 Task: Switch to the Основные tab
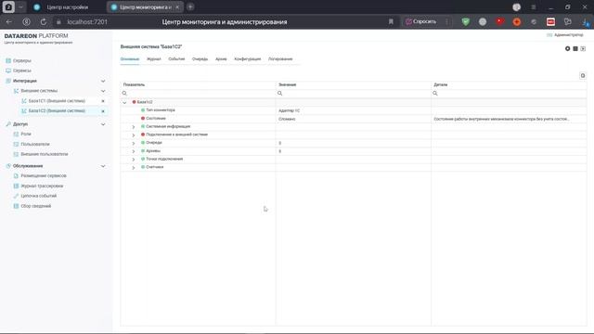tap(130, 59)
